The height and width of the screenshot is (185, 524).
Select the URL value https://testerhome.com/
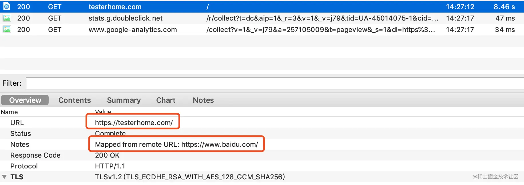pos(134,123)
